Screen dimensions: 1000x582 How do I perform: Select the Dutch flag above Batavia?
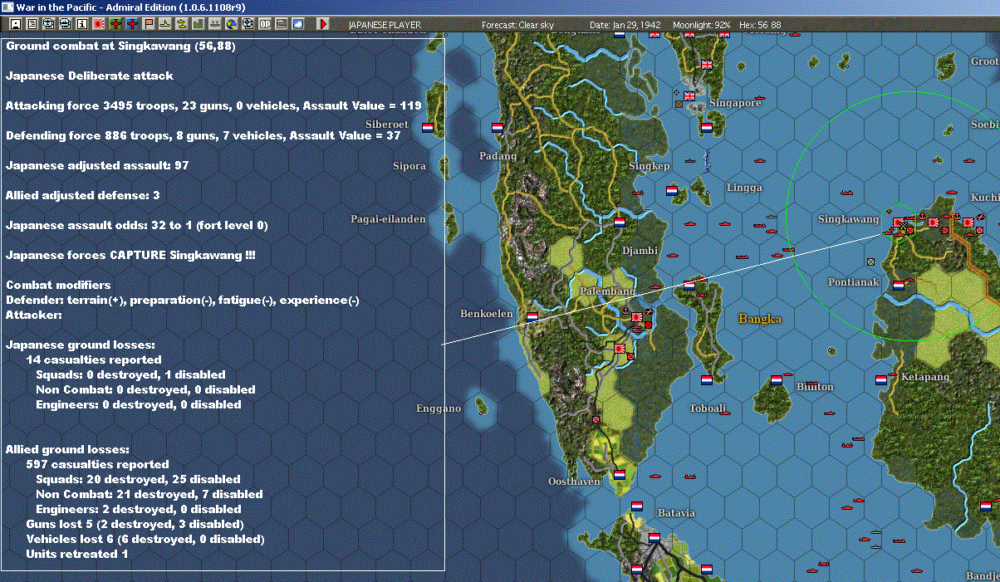pos(637,506)
